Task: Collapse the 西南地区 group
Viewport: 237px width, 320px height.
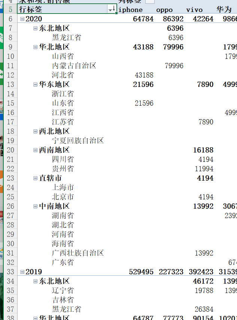Action: (x=35, y=150)
